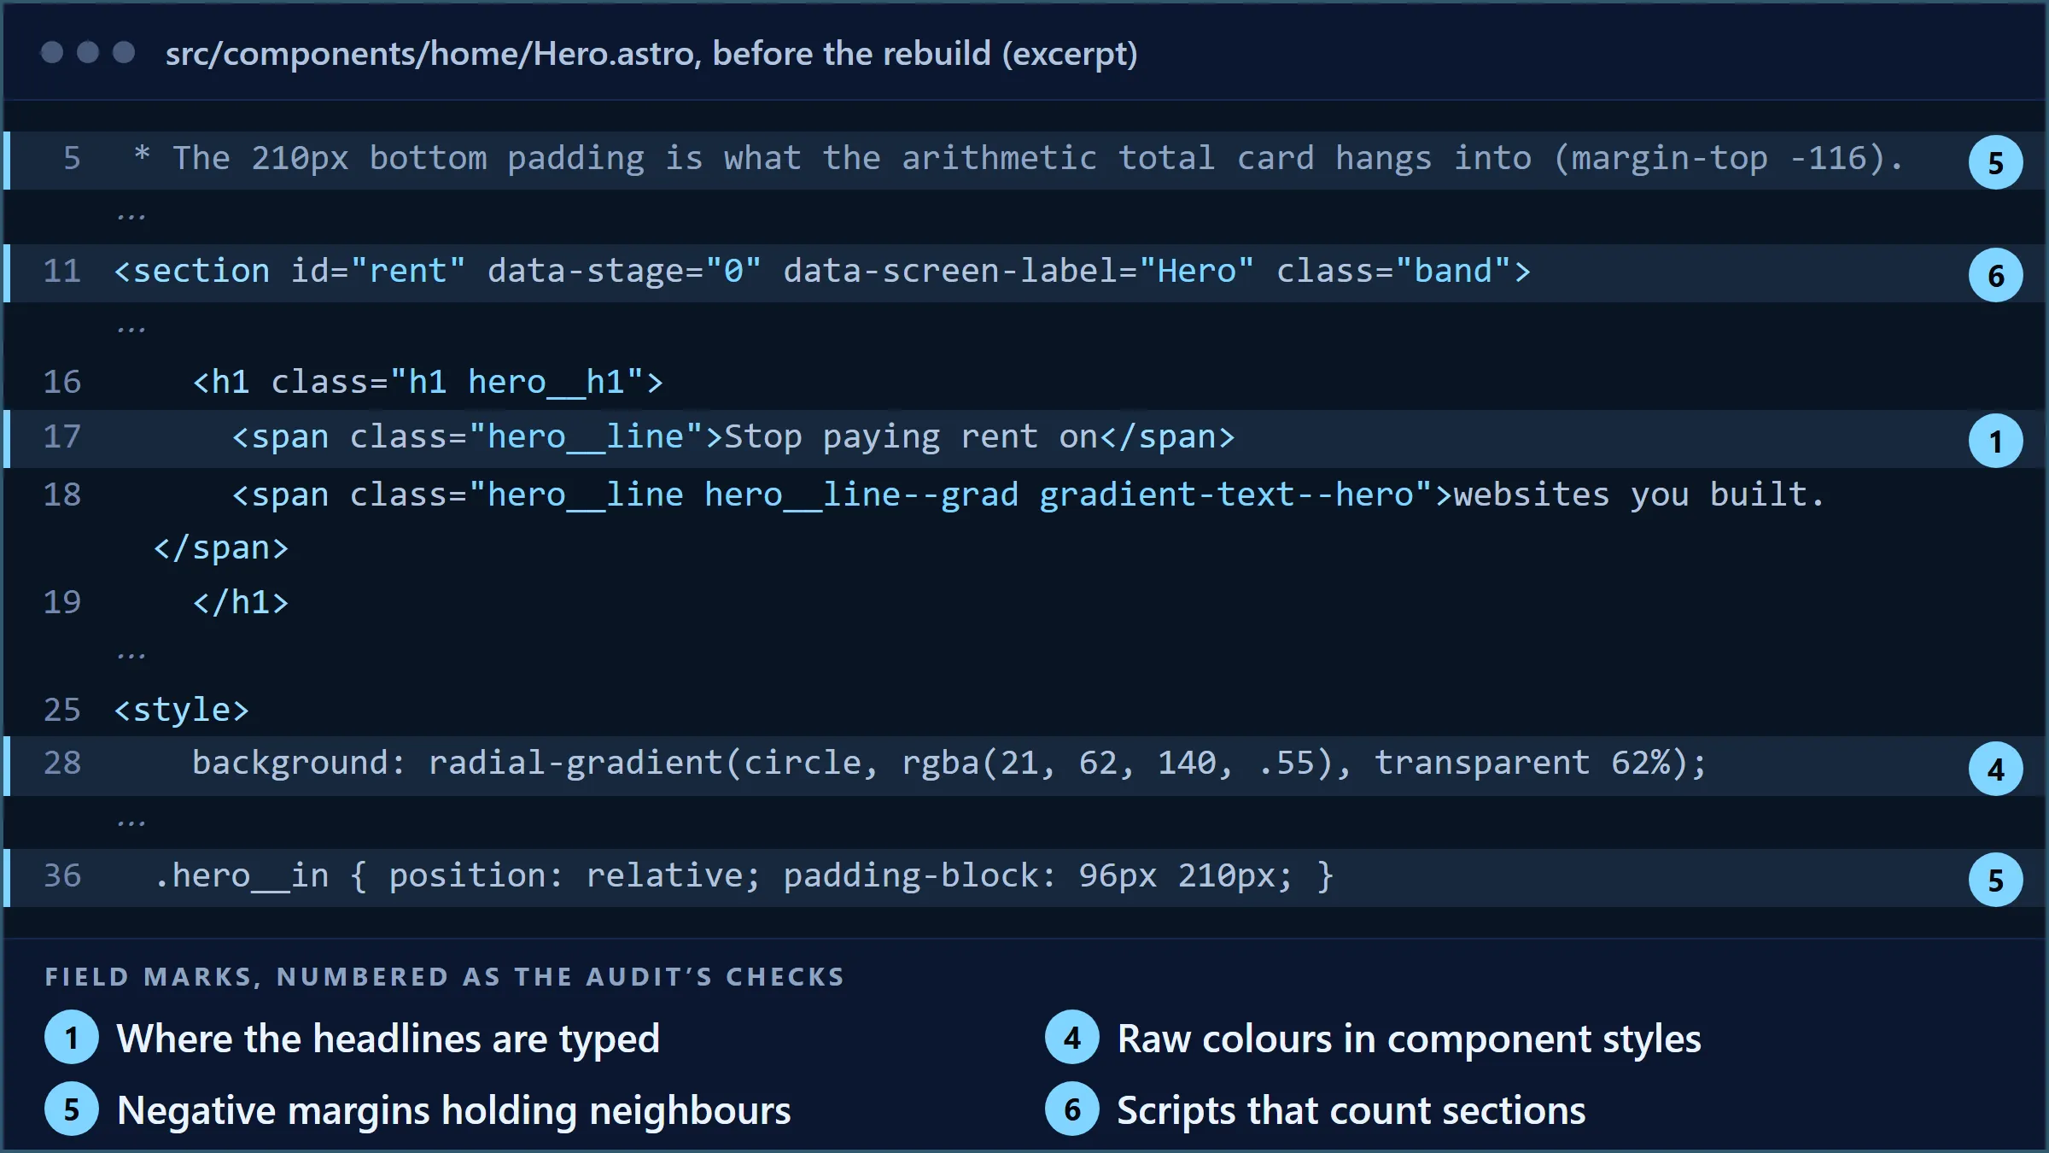Click the middle window dot in the title bar
Viewport: 2049px width, 1153px height.
point(88,53)
